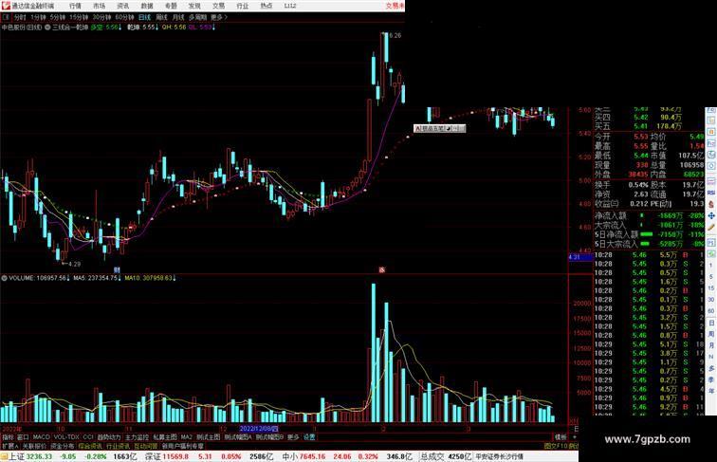Screen dimensions: 717x462
Task: Click the small box icon before 分时
Action: pos(6,17)
